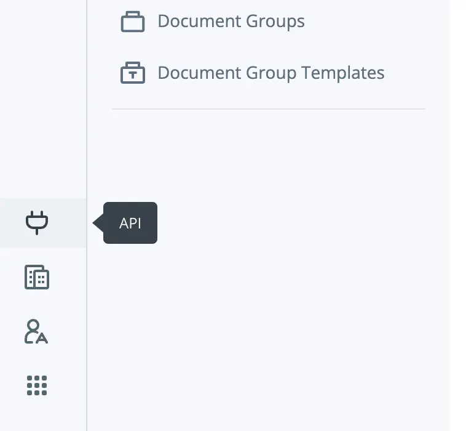Show all apps via nine-dot grid

pyautogui.click(x=37, y=385)
